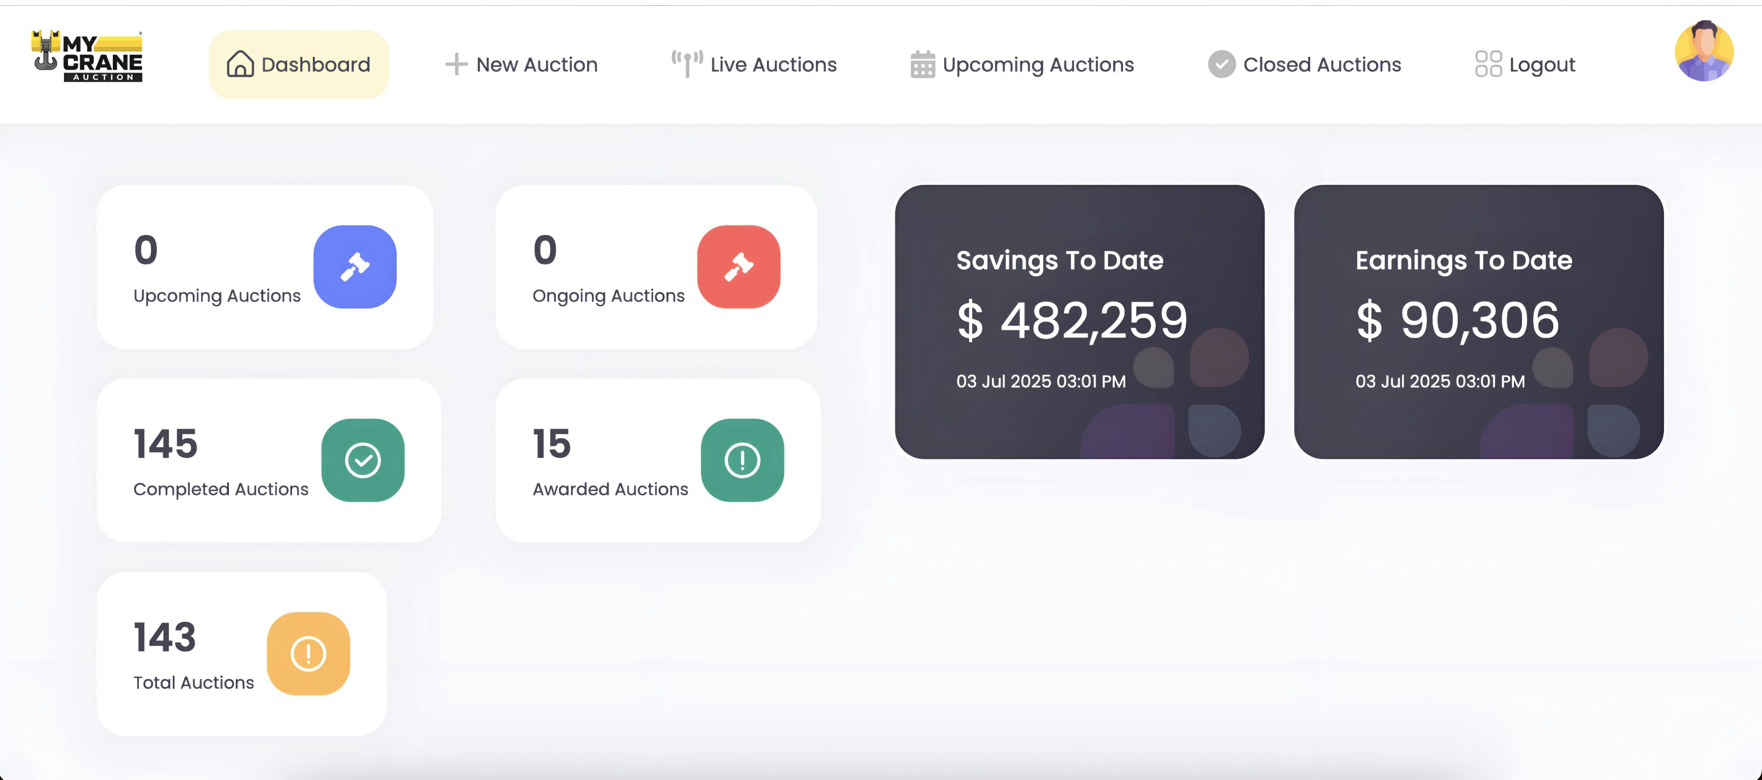Log out using the Logout link
Screen dimensions: 1762x780
click(x=1541, y=64)
